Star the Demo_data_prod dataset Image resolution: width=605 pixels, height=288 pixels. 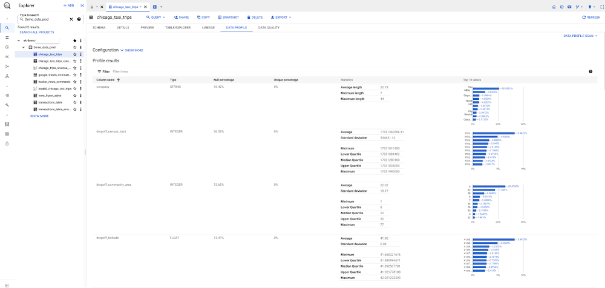[75, 47]
